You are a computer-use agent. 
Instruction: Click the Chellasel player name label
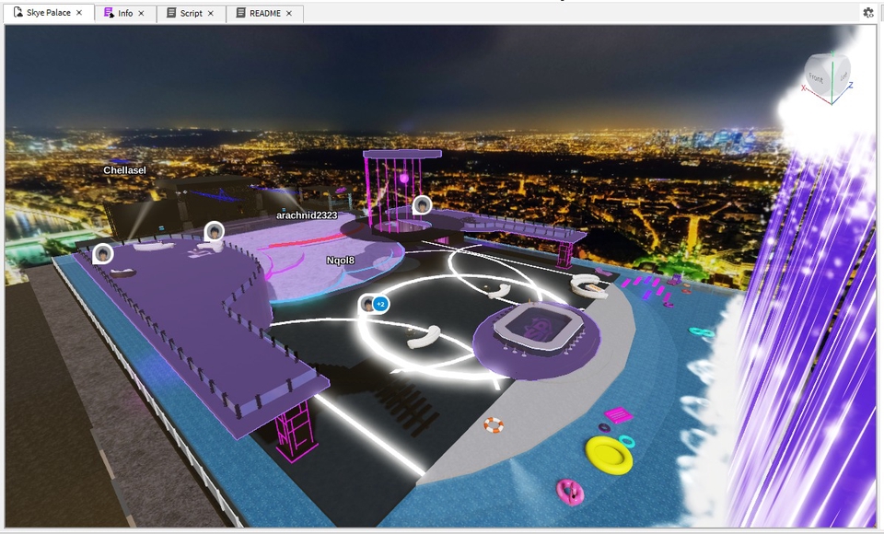(x=124, y=170)
